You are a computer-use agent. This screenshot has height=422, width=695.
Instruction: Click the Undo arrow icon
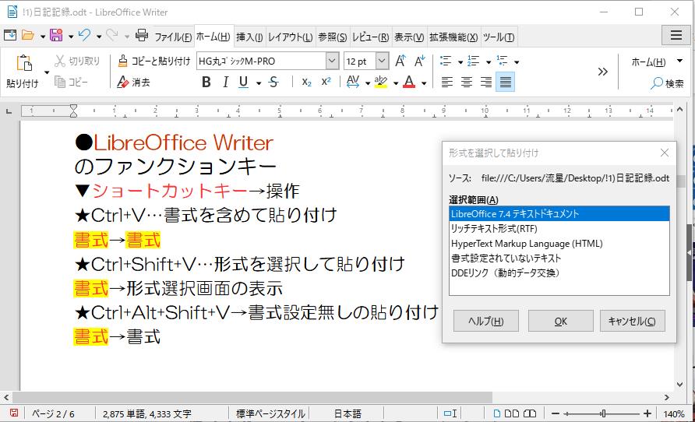84,35
